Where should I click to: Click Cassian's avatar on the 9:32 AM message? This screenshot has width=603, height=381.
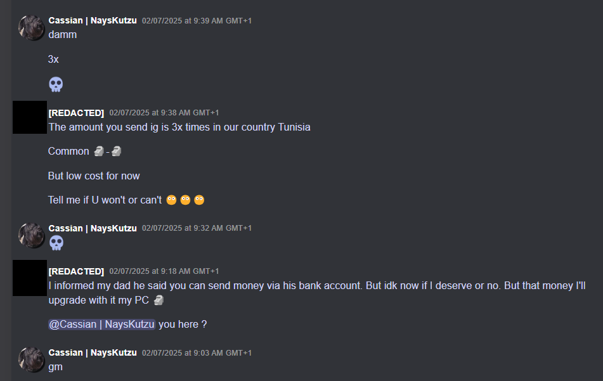(x=30, y=235)
